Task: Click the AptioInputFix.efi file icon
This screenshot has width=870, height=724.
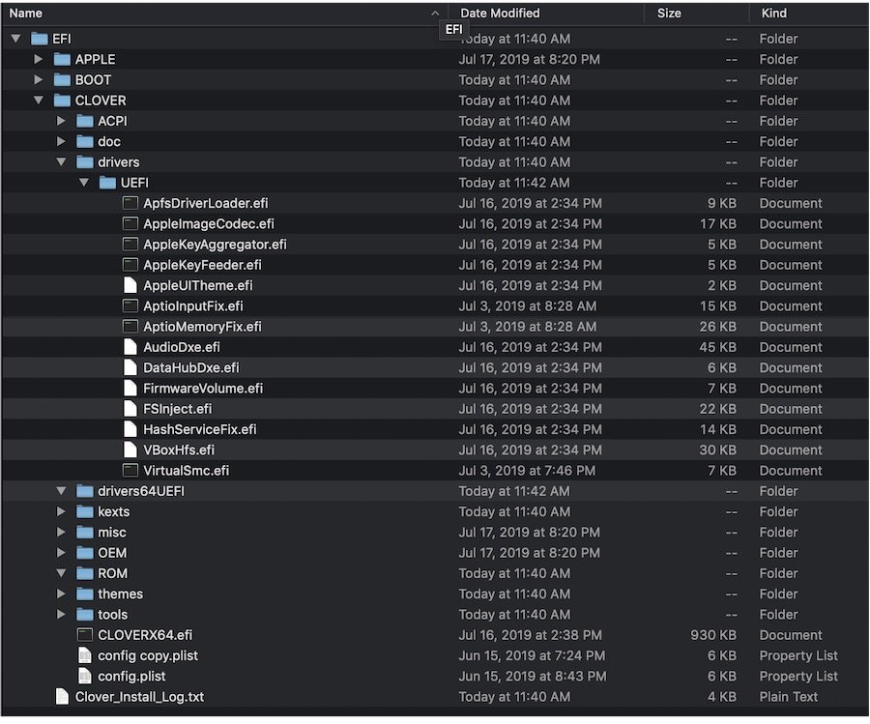Action: click(130, 305)
